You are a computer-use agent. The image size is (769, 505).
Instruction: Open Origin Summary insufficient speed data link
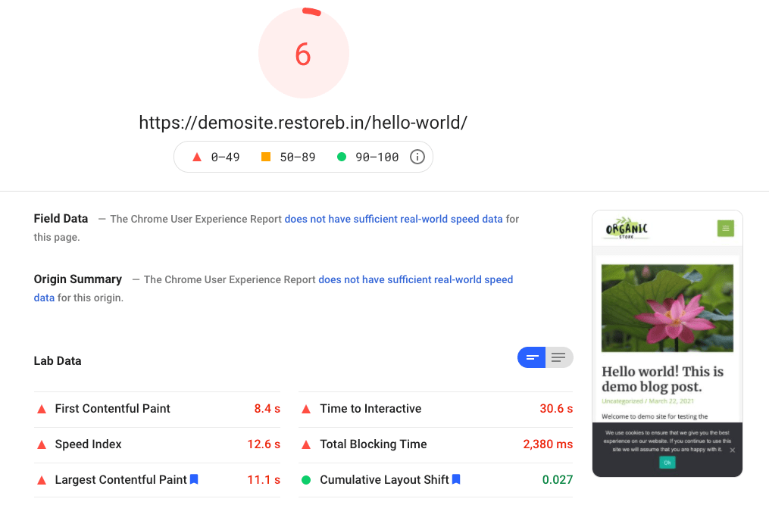click(x=415, y=279)
